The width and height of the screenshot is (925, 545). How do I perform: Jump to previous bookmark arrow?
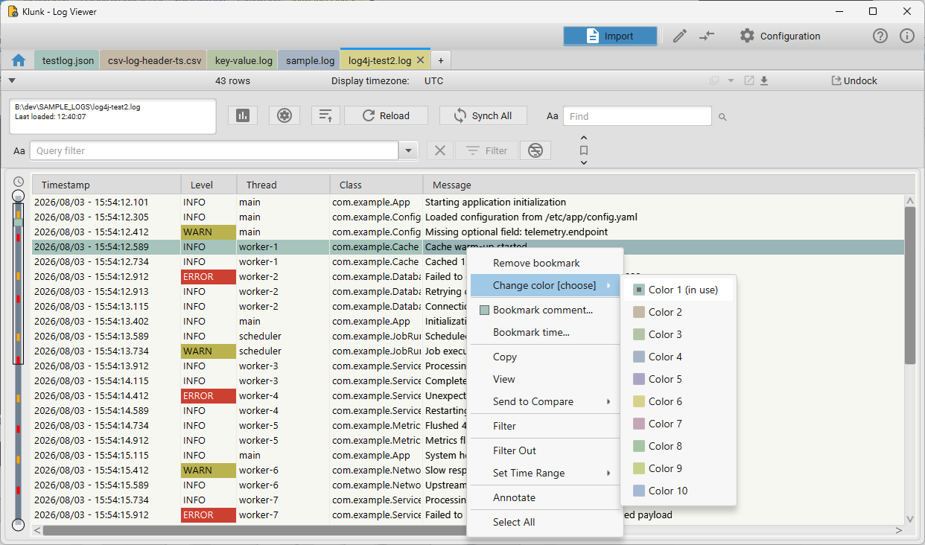(x=584, y=137)
